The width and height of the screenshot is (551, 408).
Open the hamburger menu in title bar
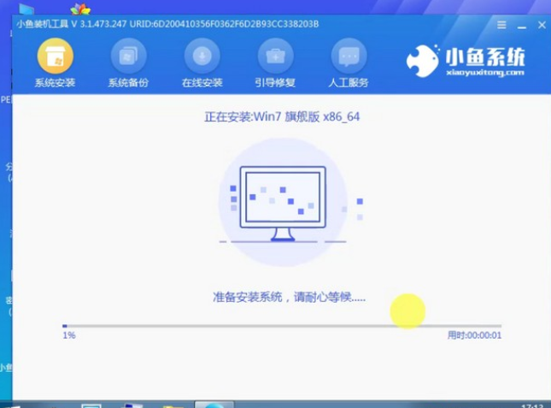click(x=501, y=25)
